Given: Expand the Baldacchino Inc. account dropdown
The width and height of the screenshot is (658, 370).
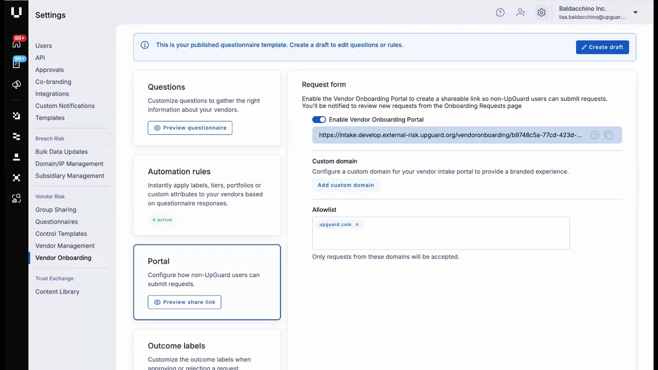Looking at the screenshot, I should pyautogui.click(x=635, y=12).
